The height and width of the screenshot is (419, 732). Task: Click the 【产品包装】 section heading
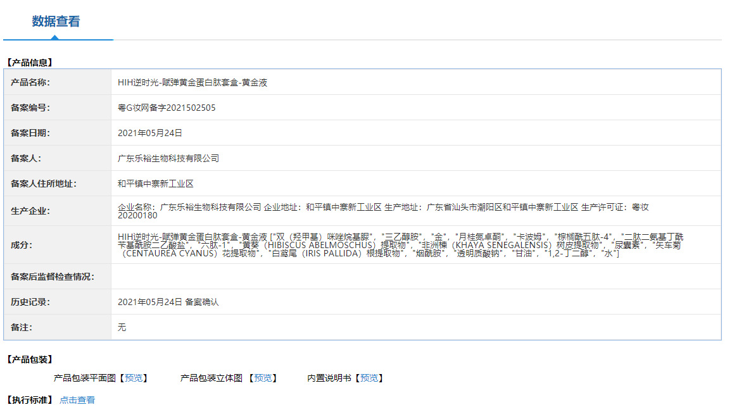[29, 360]
